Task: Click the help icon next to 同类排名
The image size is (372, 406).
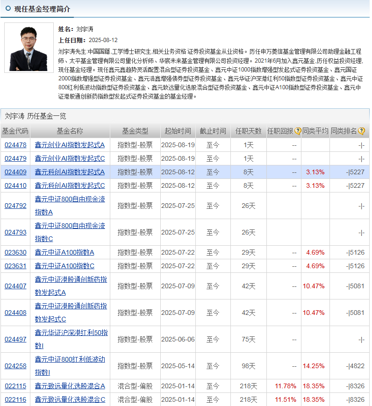Action: pyautogui.click(x=361, y=131)
